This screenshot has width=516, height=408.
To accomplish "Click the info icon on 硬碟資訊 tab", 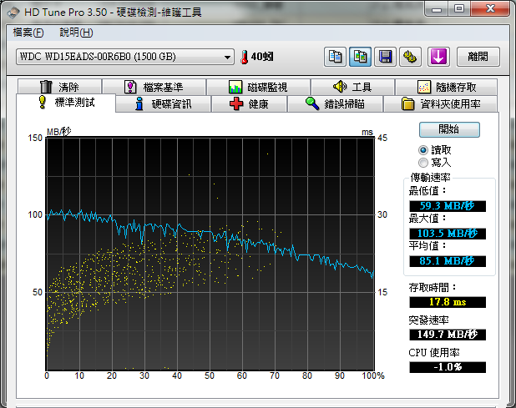I will [x=139, y=103].
